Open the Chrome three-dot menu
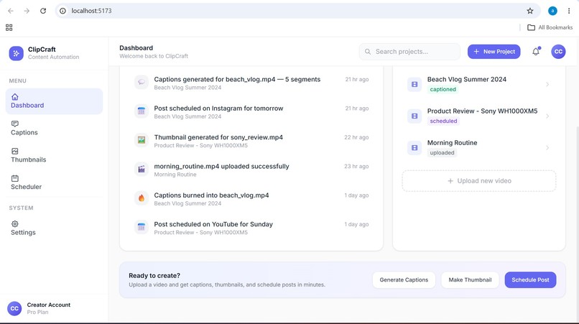This screenshot has width=579, height=324. (x=569, y=11)
